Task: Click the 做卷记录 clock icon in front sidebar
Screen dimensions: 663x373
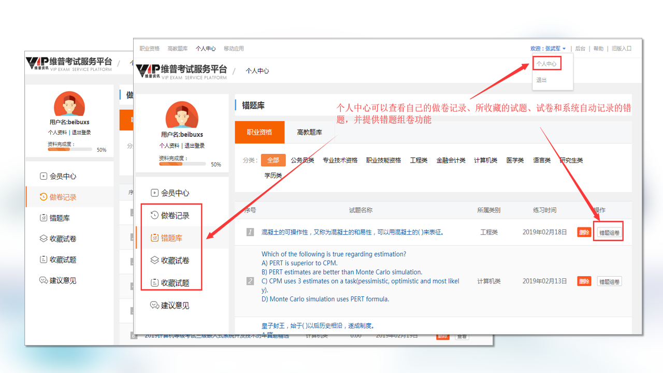Action: (x=154, y=216)
